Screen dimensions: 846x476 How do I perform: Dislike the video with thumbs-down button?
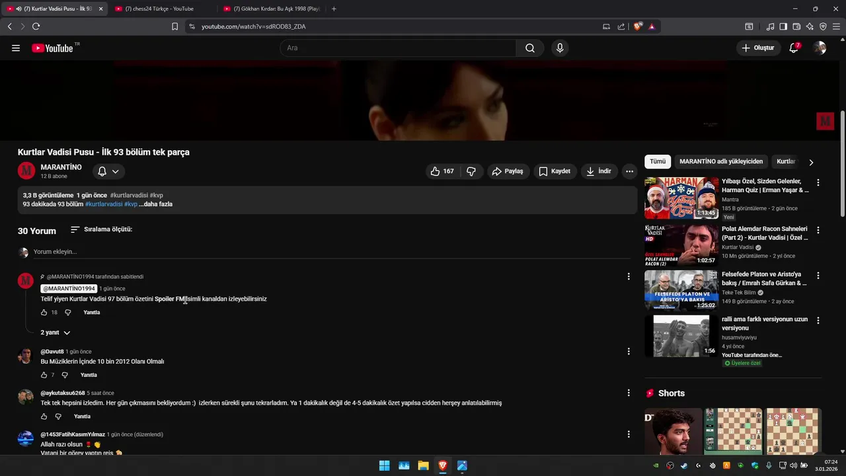pos(471,171)
